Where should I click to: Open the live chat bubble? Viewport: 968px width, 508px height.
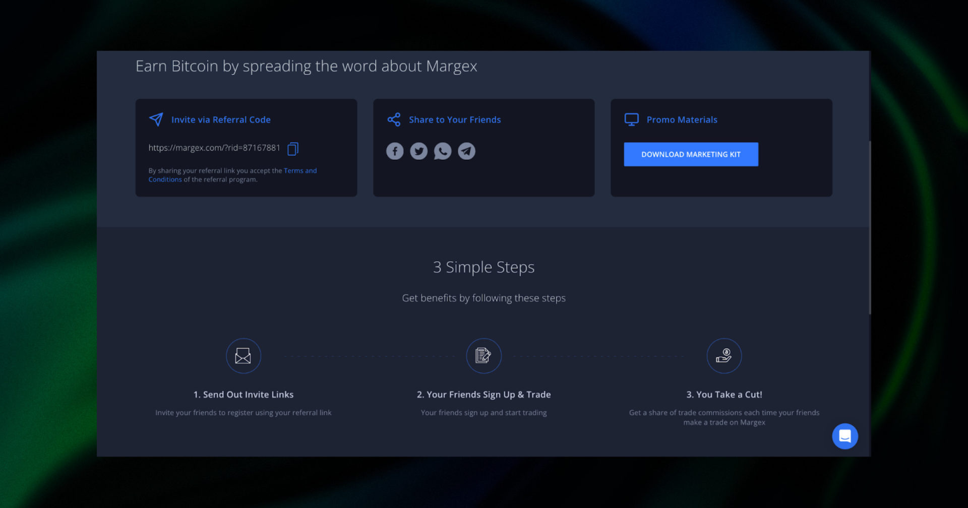point(845,436)
